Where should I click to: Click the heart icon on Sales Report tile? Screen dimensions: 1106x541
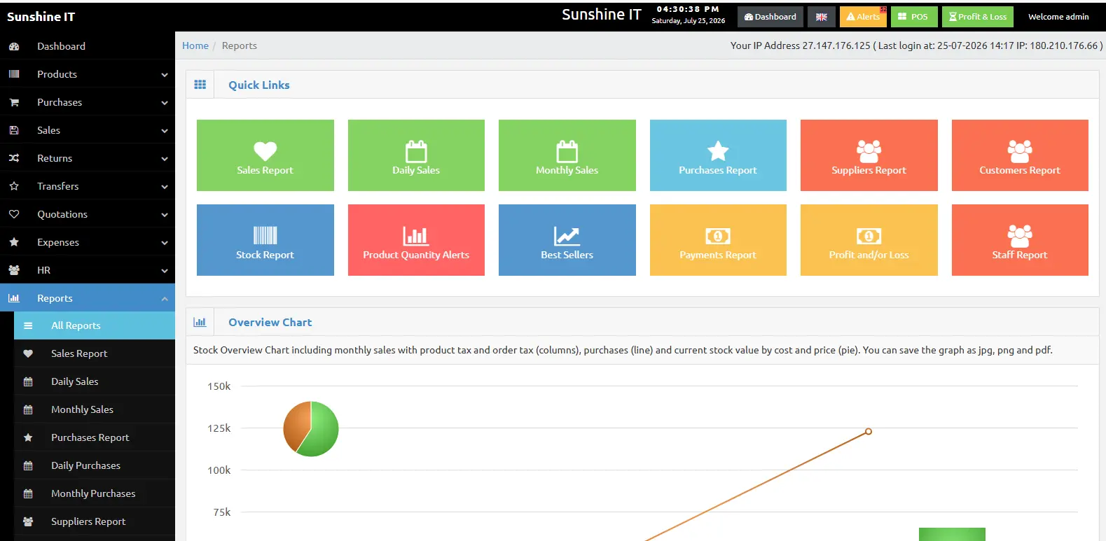(x=265, y=150)
